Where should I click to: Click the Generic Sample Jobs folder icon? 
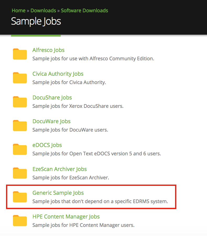tap(20, 197)
